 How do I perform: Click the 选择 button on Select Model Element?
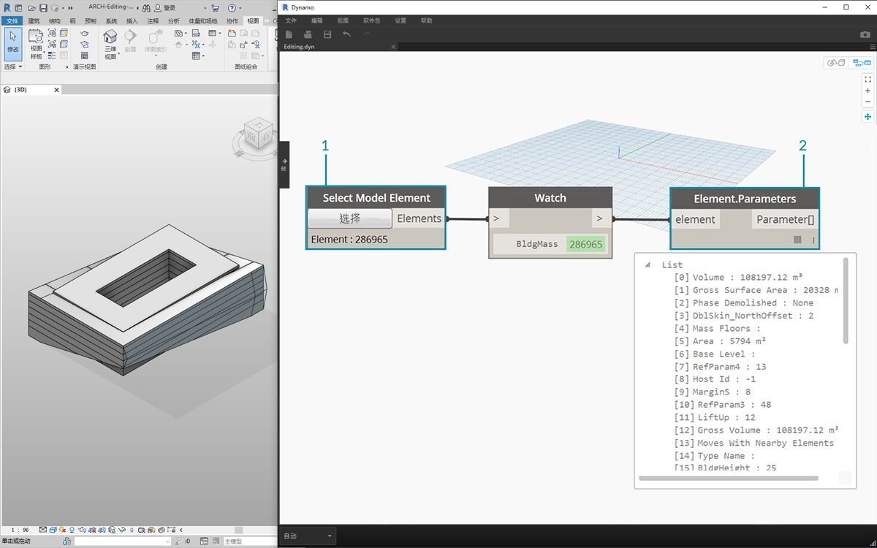(x=349, y=218)
